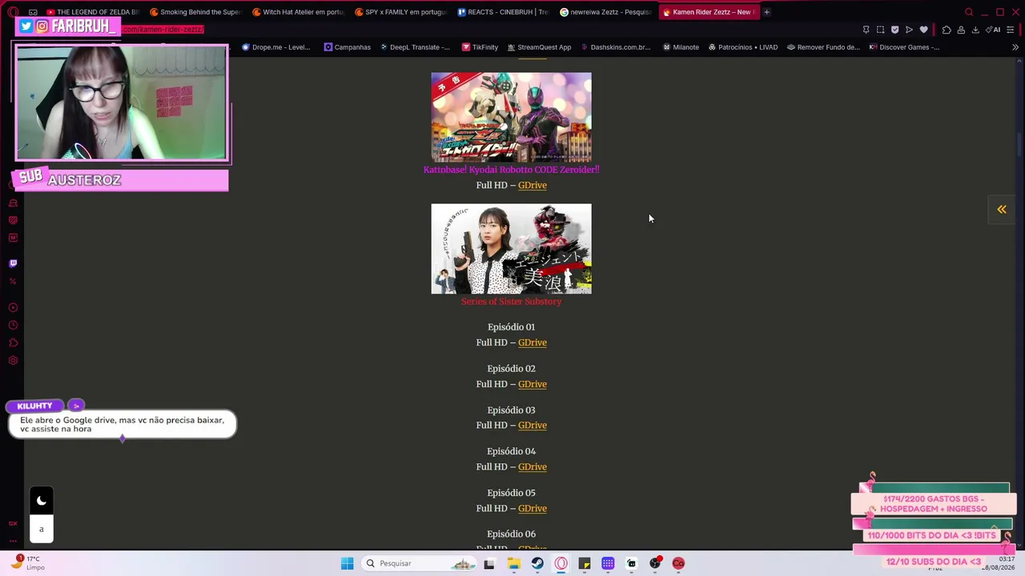Open the easy setup menu icon

1010,30
